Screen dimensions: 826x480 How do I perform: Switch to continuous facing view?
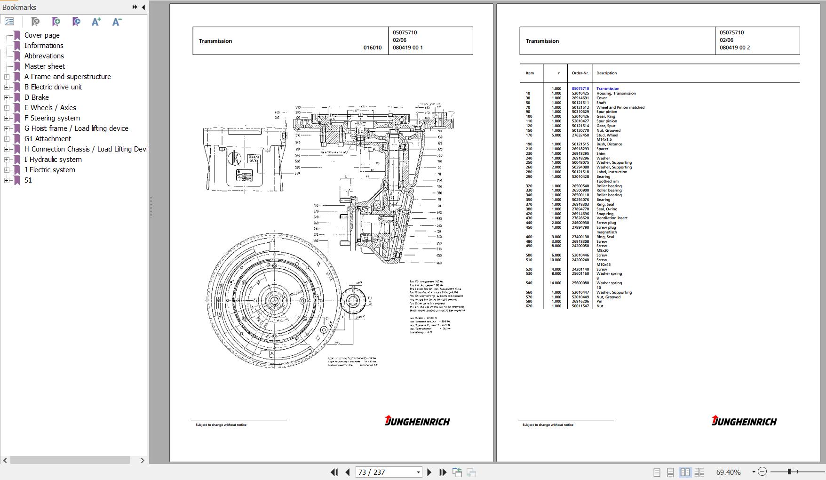pyautogui.click(x=699, y=472)
